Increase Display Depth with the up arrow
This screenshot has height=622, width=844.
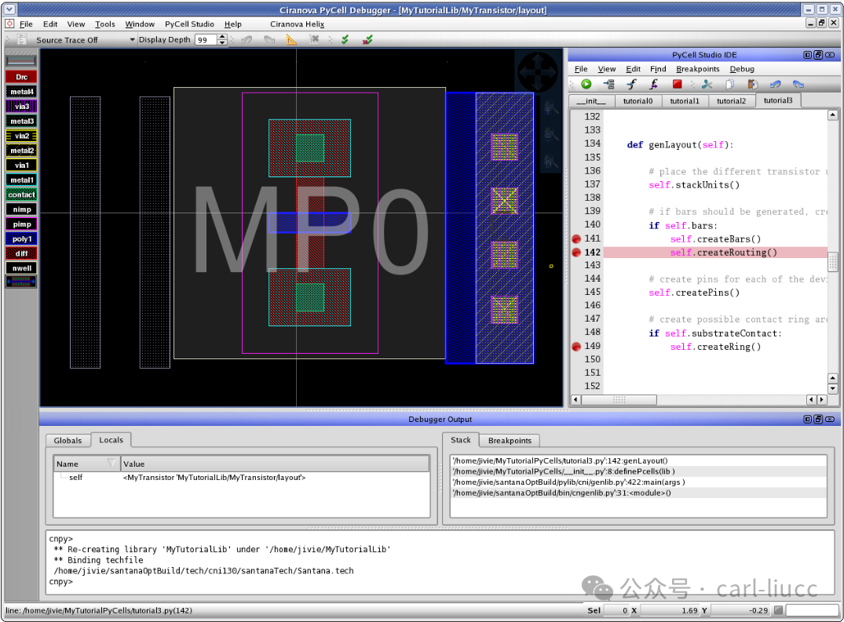pos(221,37)
